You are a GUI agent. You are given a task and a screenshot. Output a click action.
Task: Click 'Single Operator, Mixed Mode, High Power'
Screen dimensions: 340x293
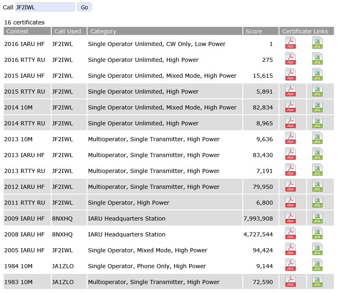pyautogui.click(x=148, y=250)
